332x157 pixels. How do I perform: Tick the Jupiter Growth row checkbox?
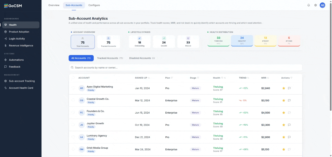tap(73, 125)
